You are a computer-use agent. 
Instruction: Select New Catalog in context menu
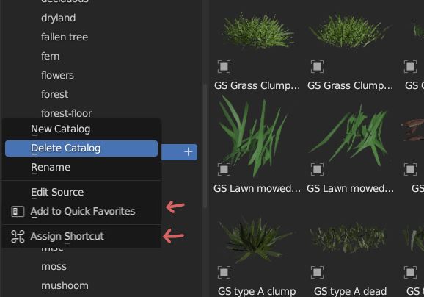click(x=81, y=129)
